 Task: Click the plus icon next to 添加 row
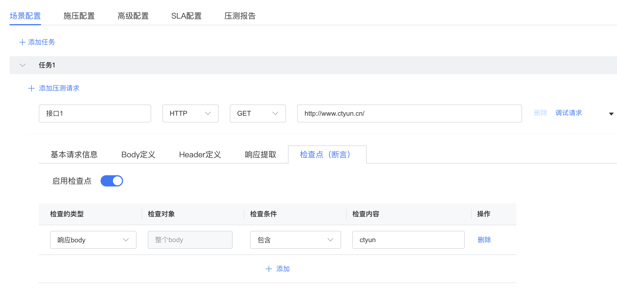pos(269,269)
